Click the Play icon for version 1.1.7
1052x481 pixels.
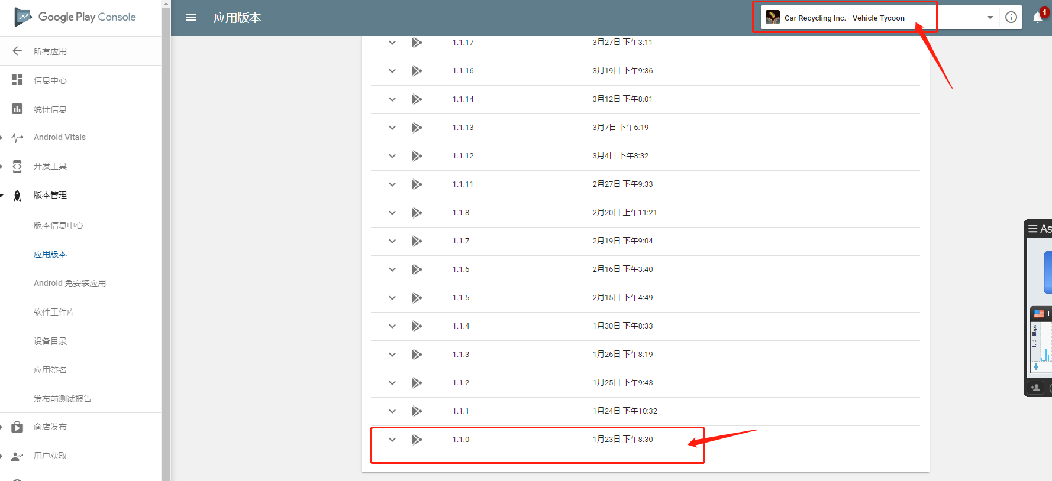click(x=417, y=241)
